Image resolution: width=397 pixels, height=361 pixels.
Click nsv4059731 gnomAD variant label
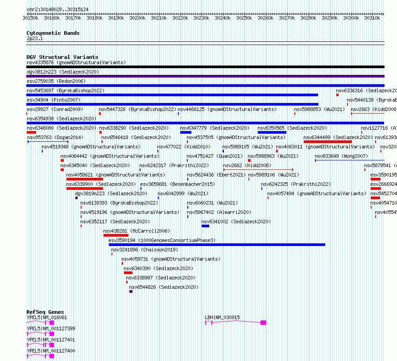pyautogui.click(x=171, y=259)
